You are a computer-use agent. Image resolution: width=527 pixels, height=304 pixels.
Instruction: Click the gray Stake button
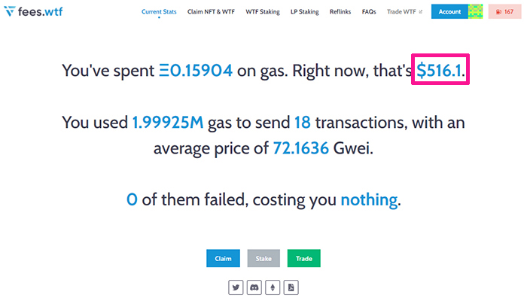point(263,258)
